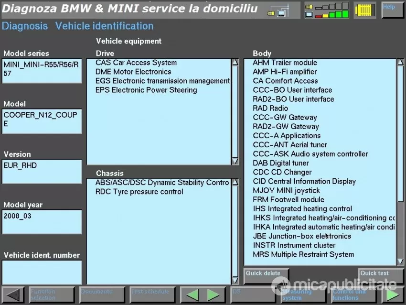This screenshot has height=305, width=406.
Task: Click the Drive list scroll down arrow
Action: (x=235, y=161)
